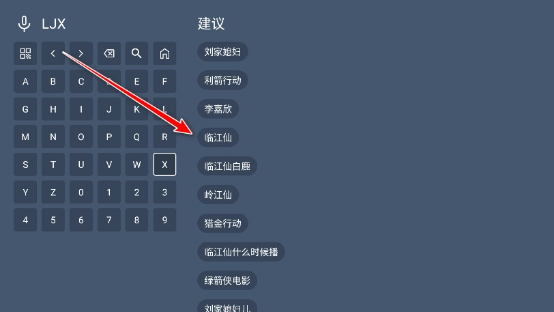Activate the microphone voice search icon
The width and height of the screenshot is (554, 312).
click(24, 24)
